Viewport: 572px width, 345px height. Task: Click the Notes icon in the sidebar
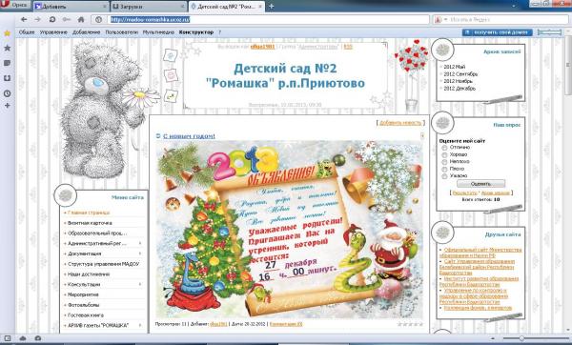(7, 63)
